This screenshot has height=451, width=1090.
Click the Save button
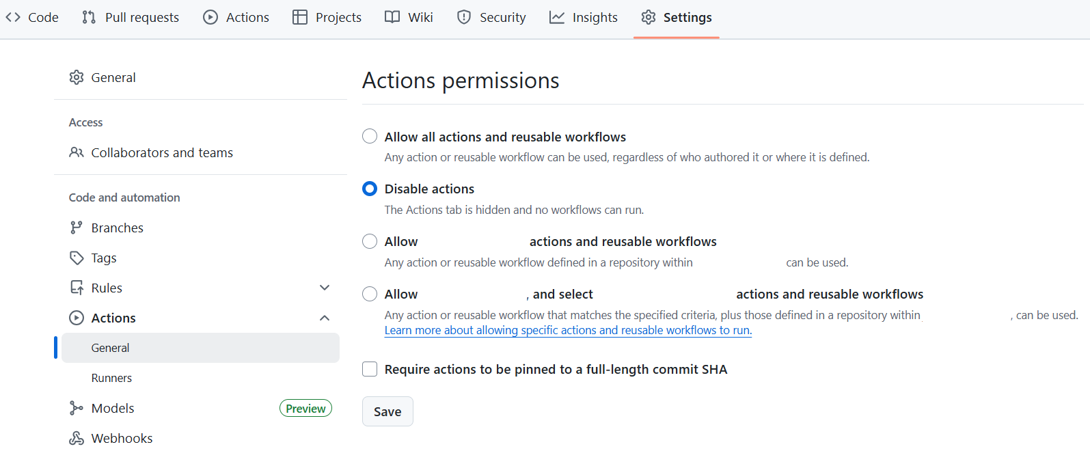[x=387, y=411]
